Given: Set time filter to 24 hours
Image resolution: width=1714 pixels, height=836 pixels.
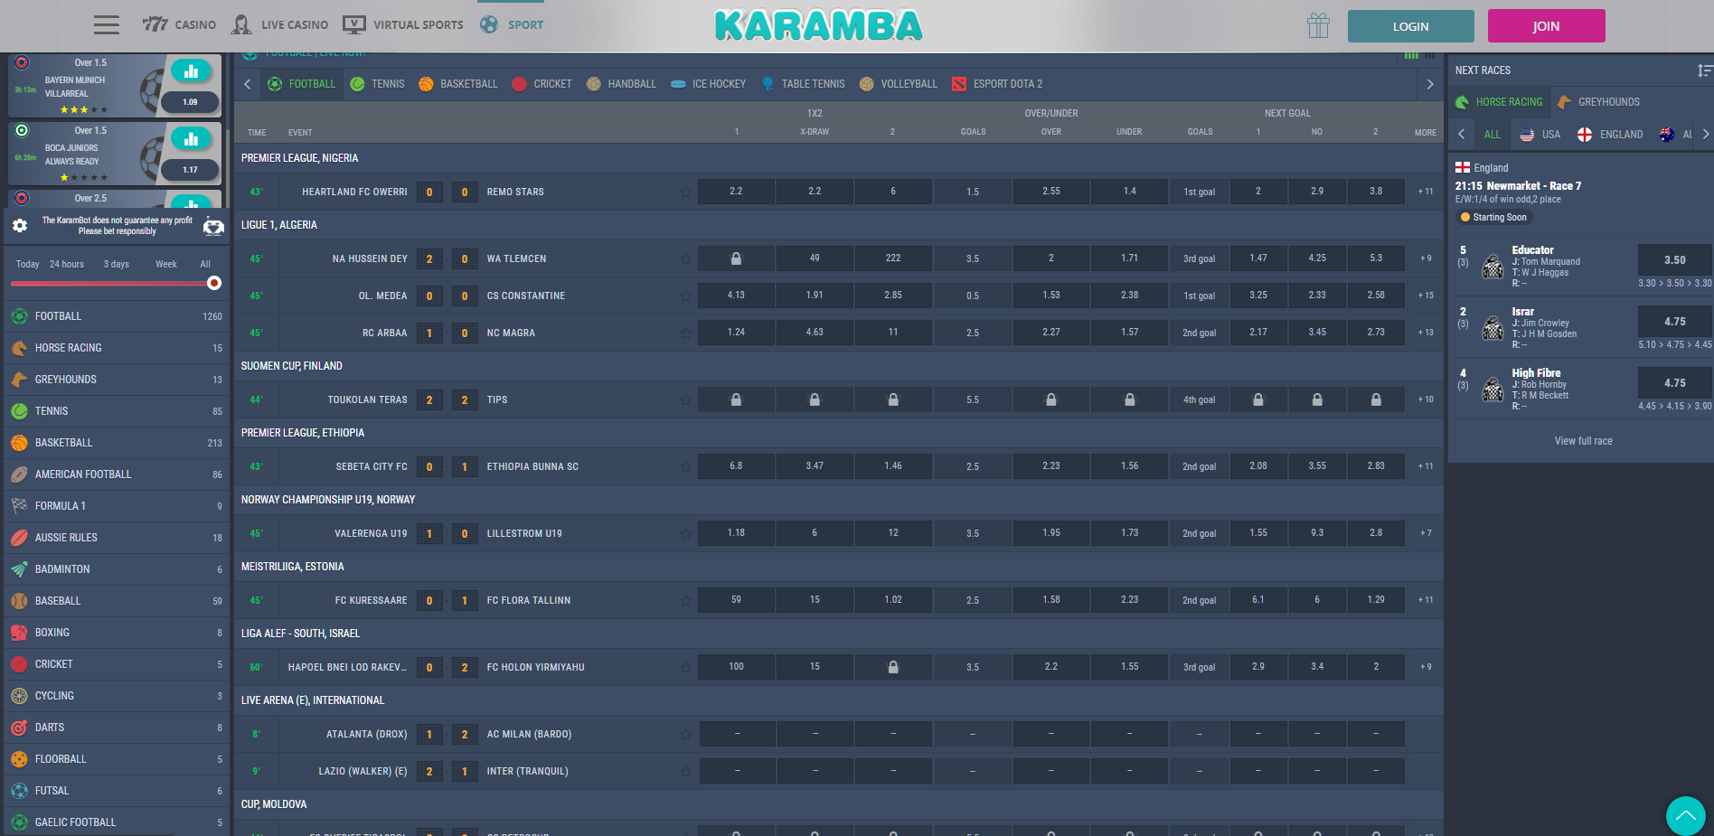Looking at the screenshot, I should [66, 265].
